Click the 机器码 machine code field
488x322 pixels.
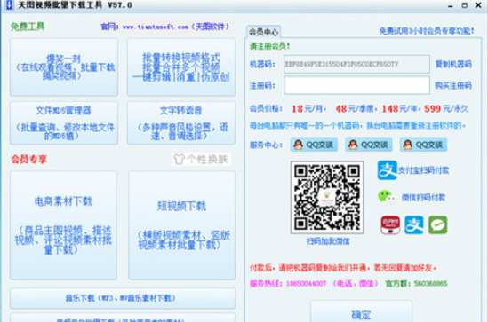356,64
